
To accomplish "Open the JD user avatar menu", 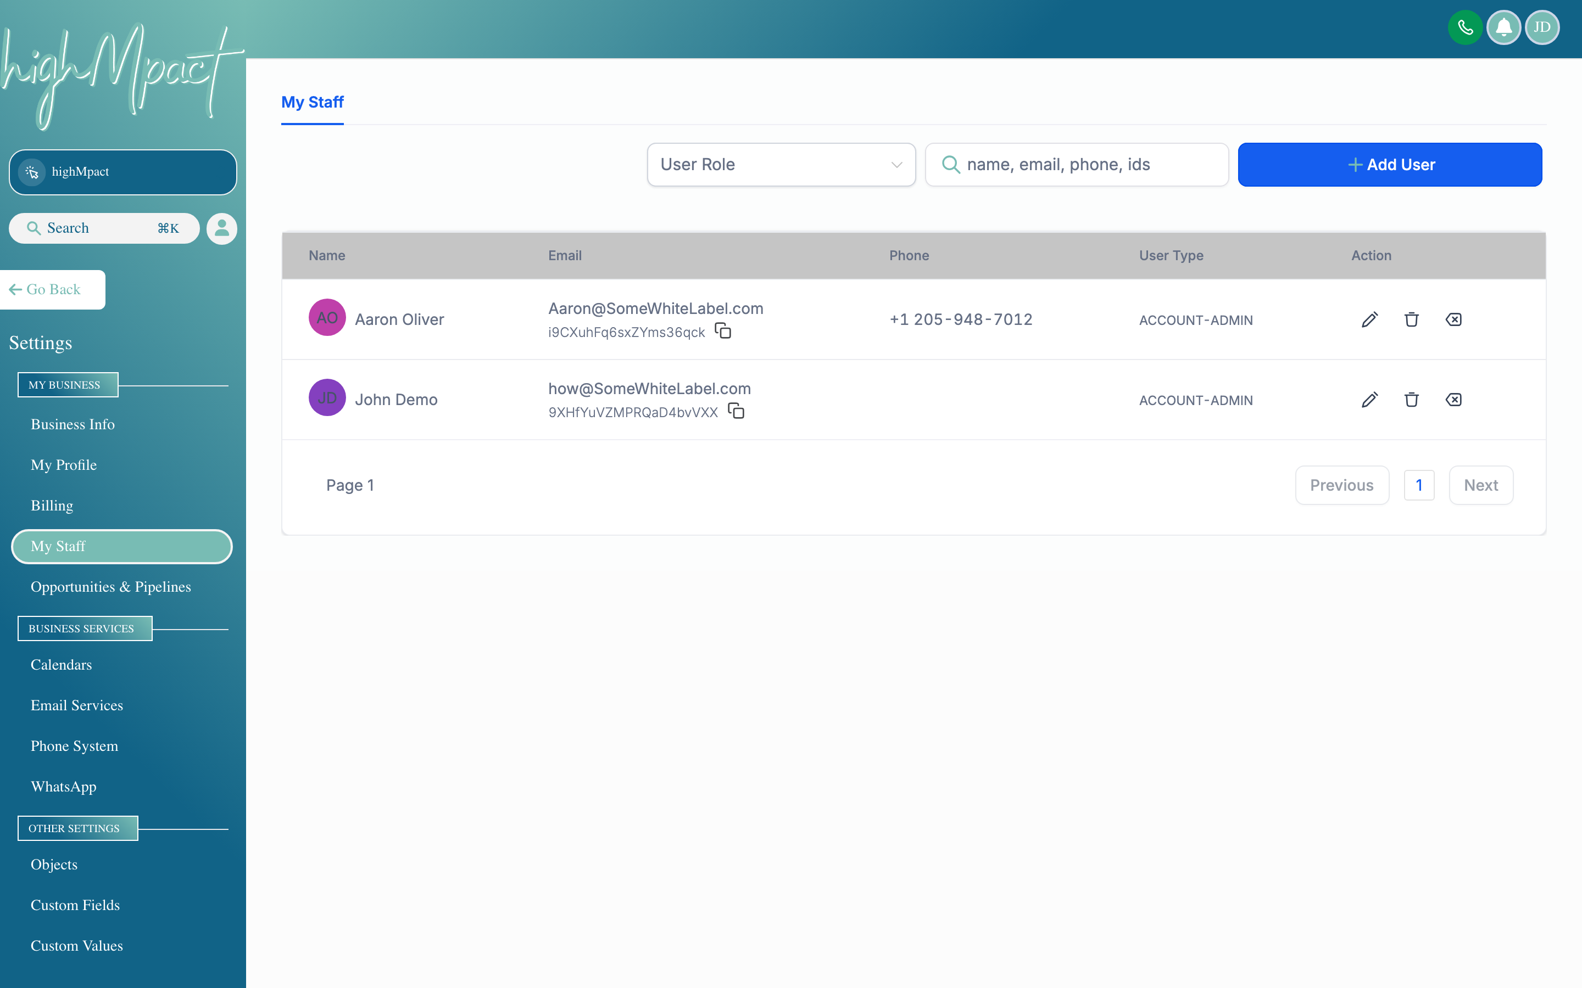I will tap(1542, 27).
